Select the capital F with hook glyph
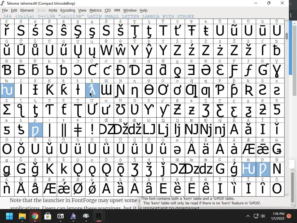The image size is (297, 223). (234, 70)
